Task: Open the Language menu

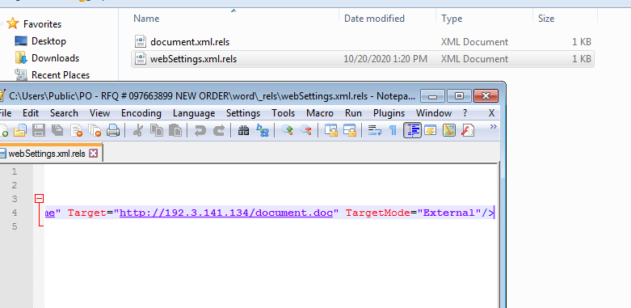Action: 194,113
